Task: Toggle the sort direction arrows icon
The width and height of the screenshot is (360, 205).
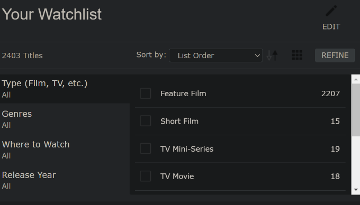Action: pyautogui.click(x=272, y=55)
